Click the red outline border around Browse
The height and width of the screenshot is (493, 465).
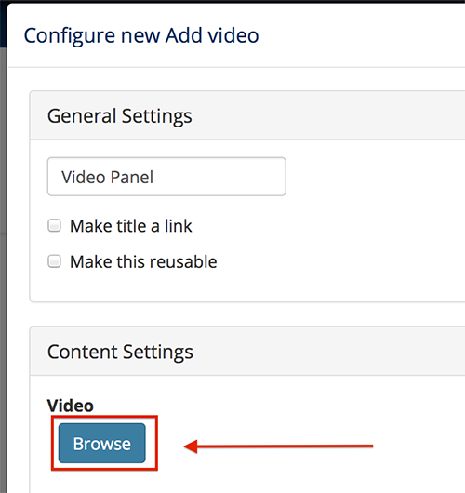tap(104, 417)
